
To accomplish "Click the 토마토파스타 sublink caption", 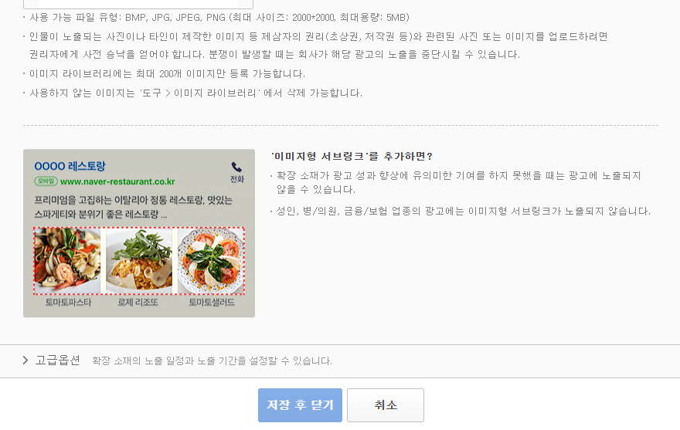I will (x=69, y=302).
